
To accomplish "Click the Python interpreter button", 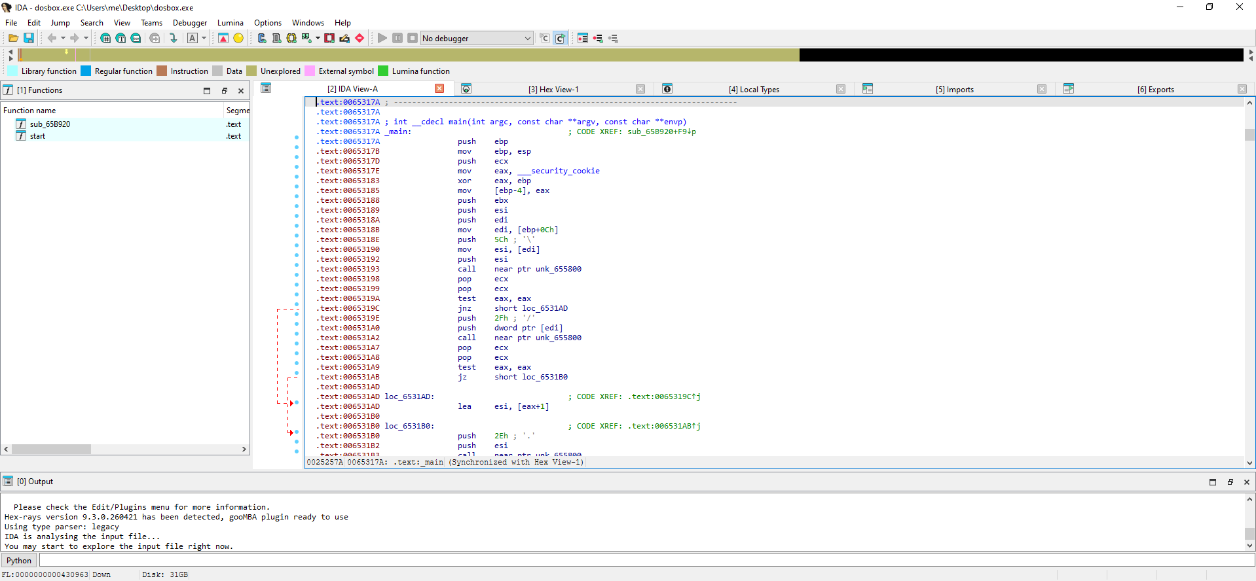I will pyautogui.click(x=19, y=560).
